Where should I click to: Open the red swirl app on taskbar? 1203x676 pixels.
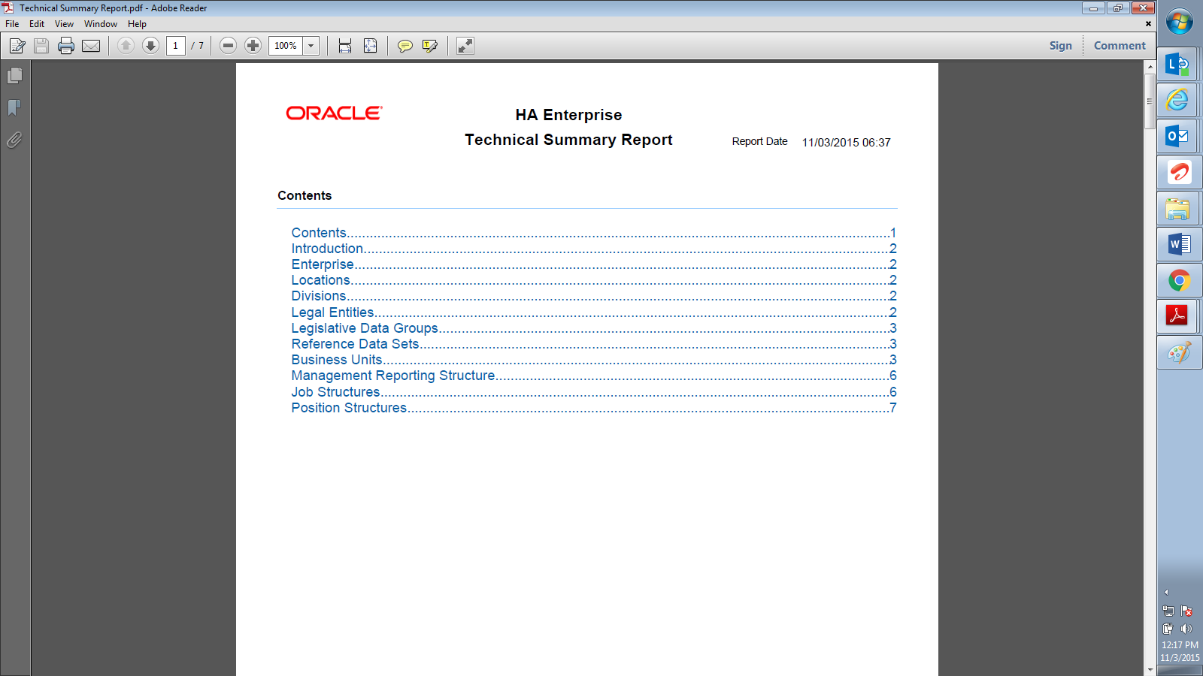[x=1178, y=173]
